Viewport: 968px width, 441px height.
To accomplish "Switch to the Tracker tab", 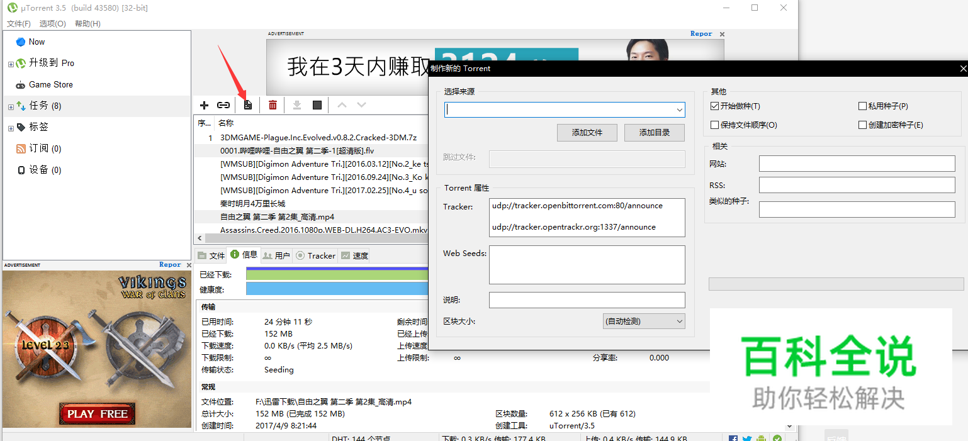I will [x=315, y=255].
